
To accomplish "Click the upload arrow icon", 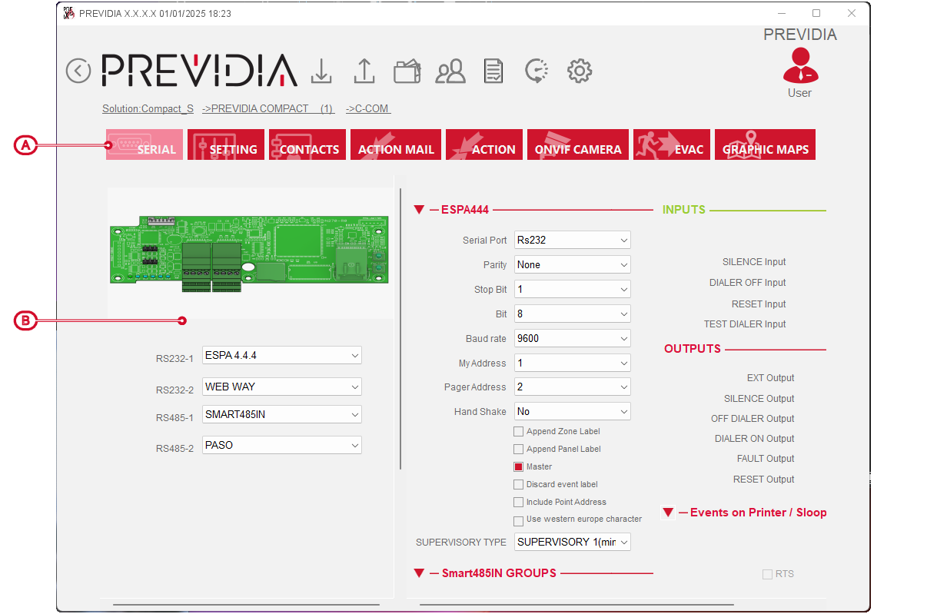I will tap(364, 71).
